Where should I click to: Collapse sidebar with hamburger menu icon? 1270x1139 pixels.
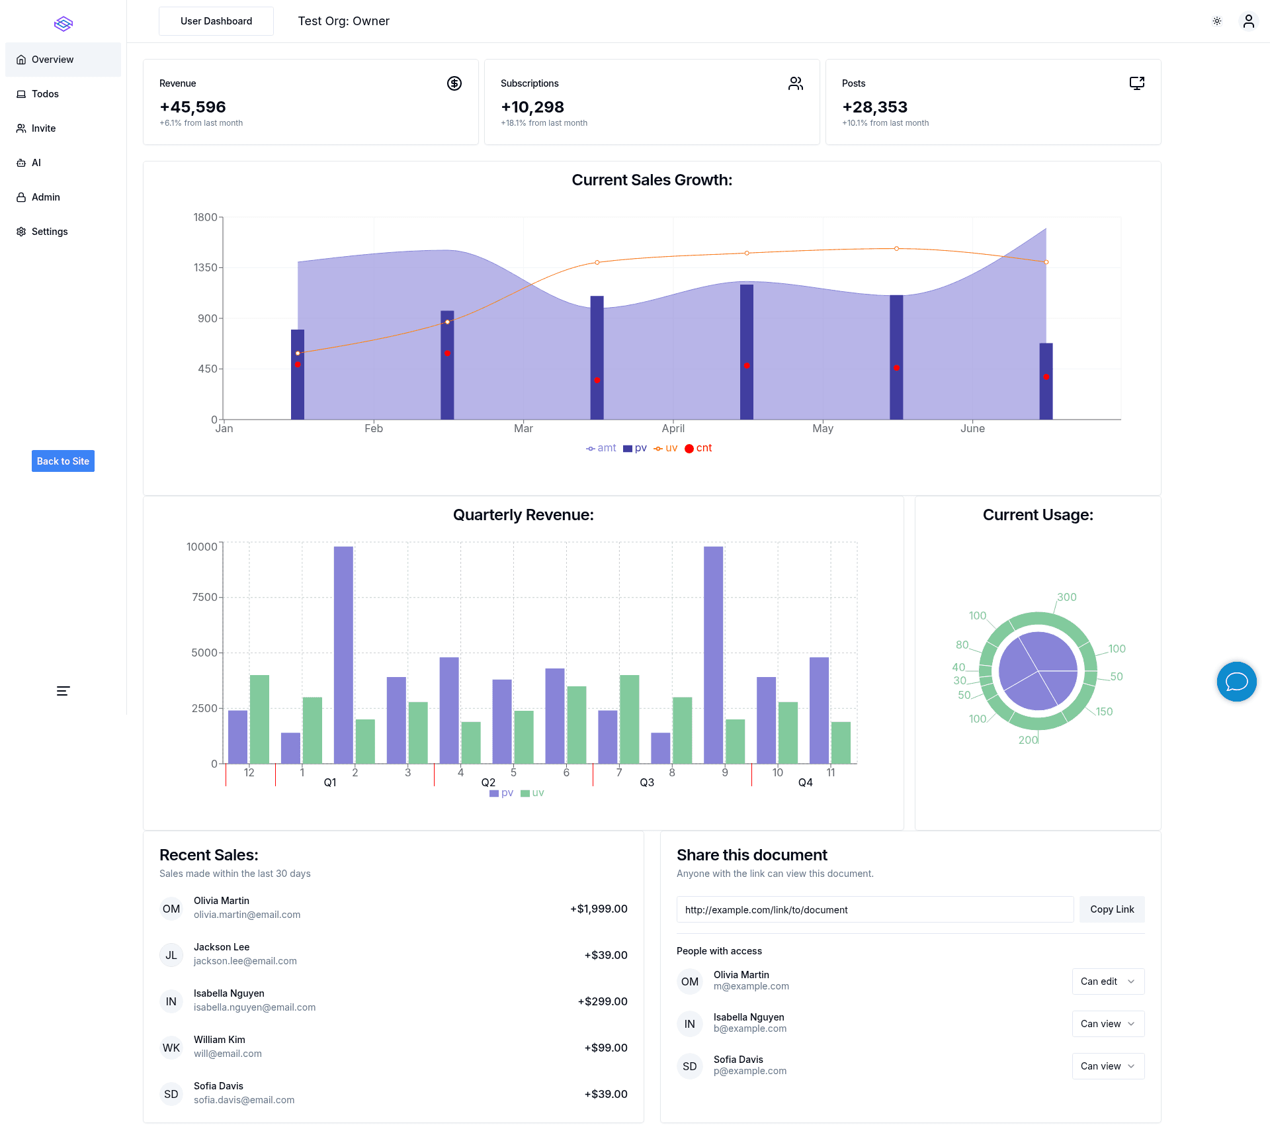pos(63,691)
